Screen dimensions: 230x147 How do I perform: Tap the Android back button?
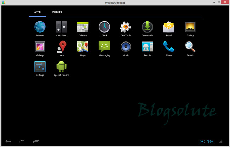tap(8, 142)
